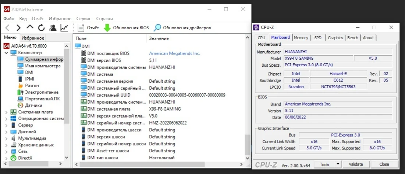The image size is (405, 174).
Task: Open the Tools dropdown arrow in CPU-Z
Action: point(338,164)
